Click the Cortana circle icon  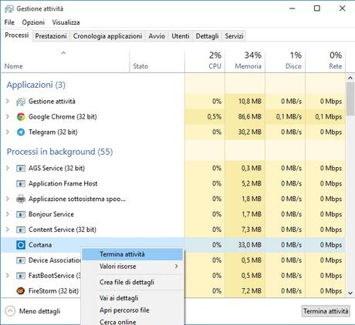pos(21,245)
